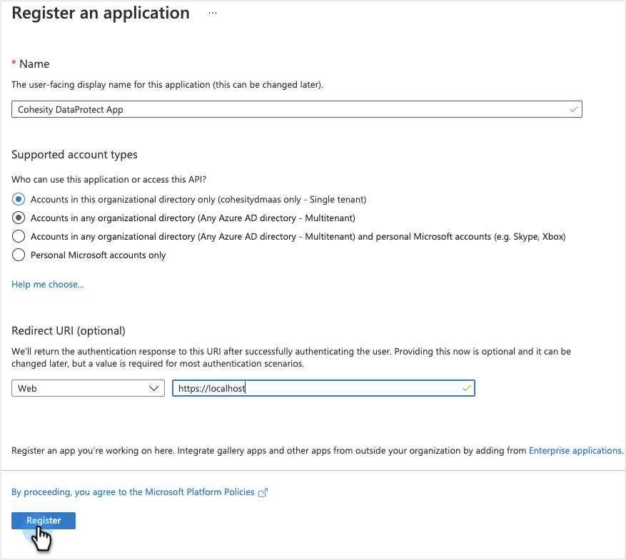Click 'Who can use this application or access this API?'

108,180
